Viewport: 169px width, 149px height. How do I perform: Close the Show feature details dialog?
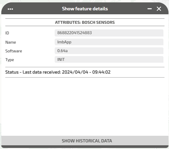(159, 9)
